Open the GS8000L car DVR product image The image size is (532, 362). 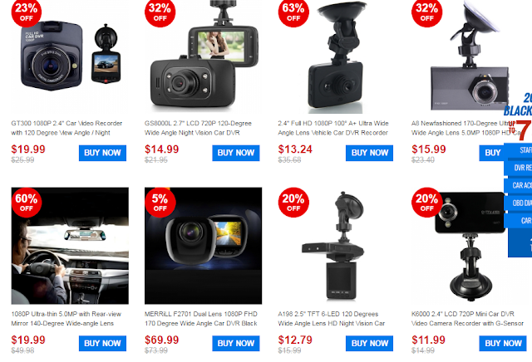[203, 57]
